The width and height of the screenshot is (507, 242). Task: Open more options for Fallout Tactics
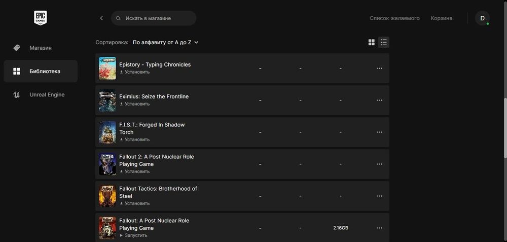(379, 196)
